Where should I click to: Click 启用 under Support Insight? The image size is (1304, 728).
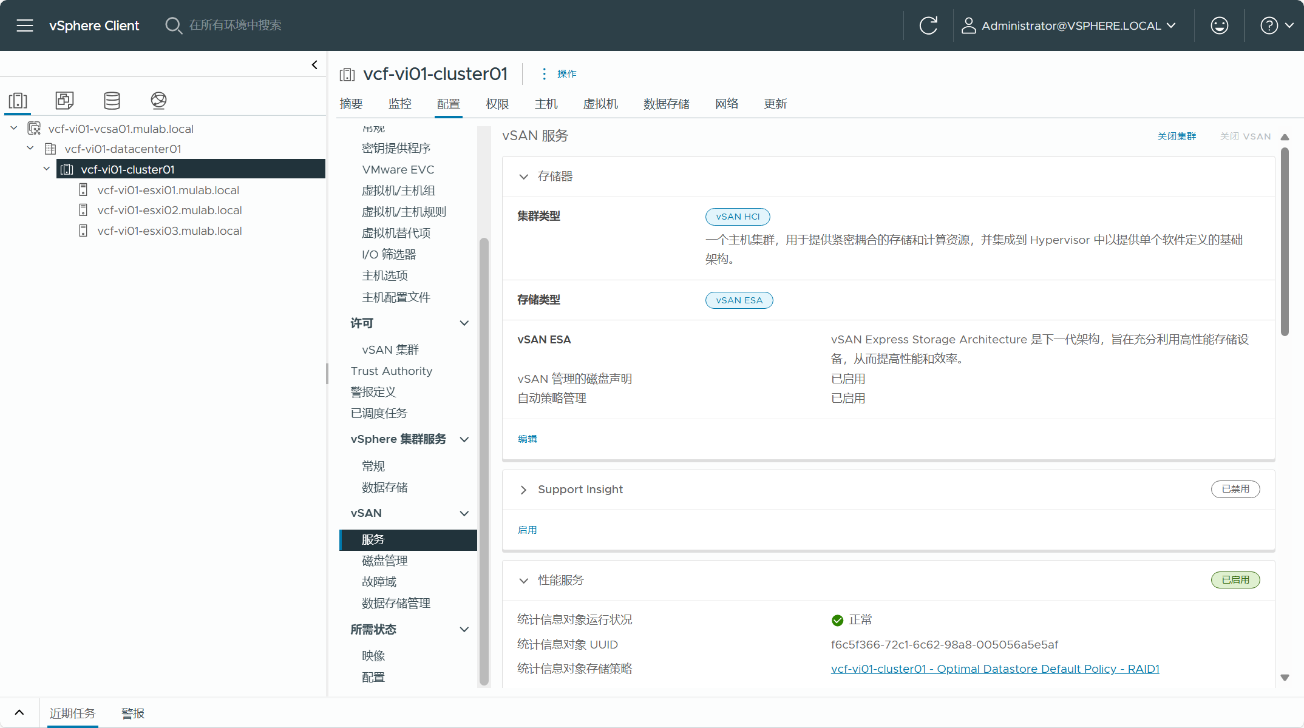[x=527, y=530]
